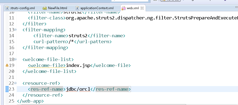The image size is (238, 105).
Task: Close the web.xml editor tab
Action: pos(142,8)
